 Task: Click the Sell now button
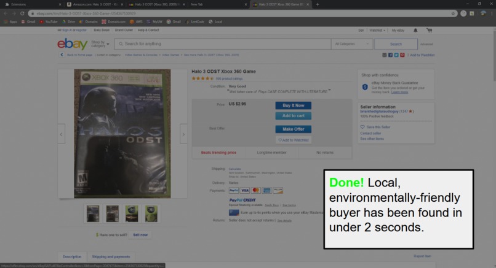click(140, 235)
